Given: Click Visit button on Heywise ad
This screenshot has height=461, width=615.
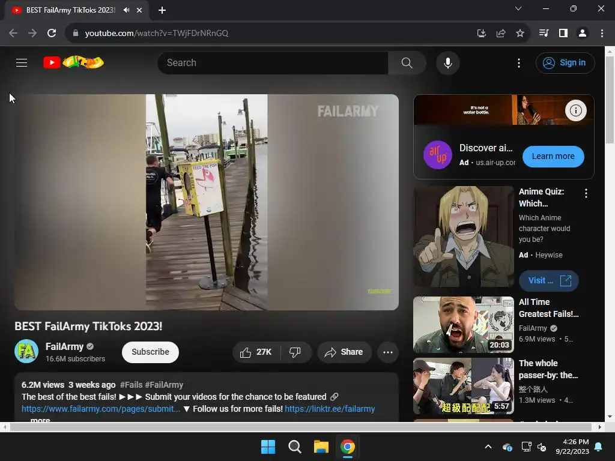Looking at the screenshot, I should pos(549,281).
